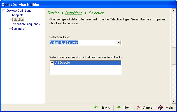The width and height of the screenshot is (177, 112).
Task: Click the Selection Type label
Action: point(60,37)
